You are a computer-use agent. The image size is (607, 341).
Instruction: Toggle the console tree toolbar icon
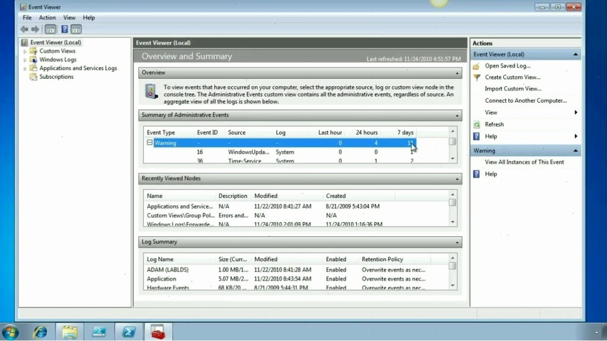click(51, 29)
